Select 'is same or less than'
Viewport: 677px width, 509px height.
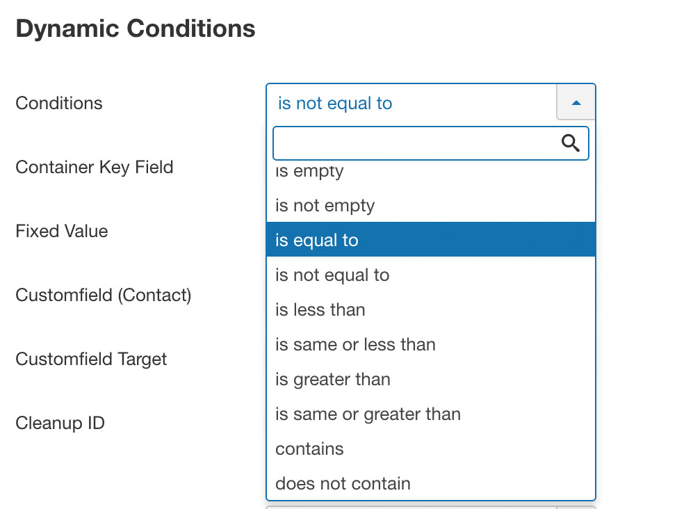431,344
